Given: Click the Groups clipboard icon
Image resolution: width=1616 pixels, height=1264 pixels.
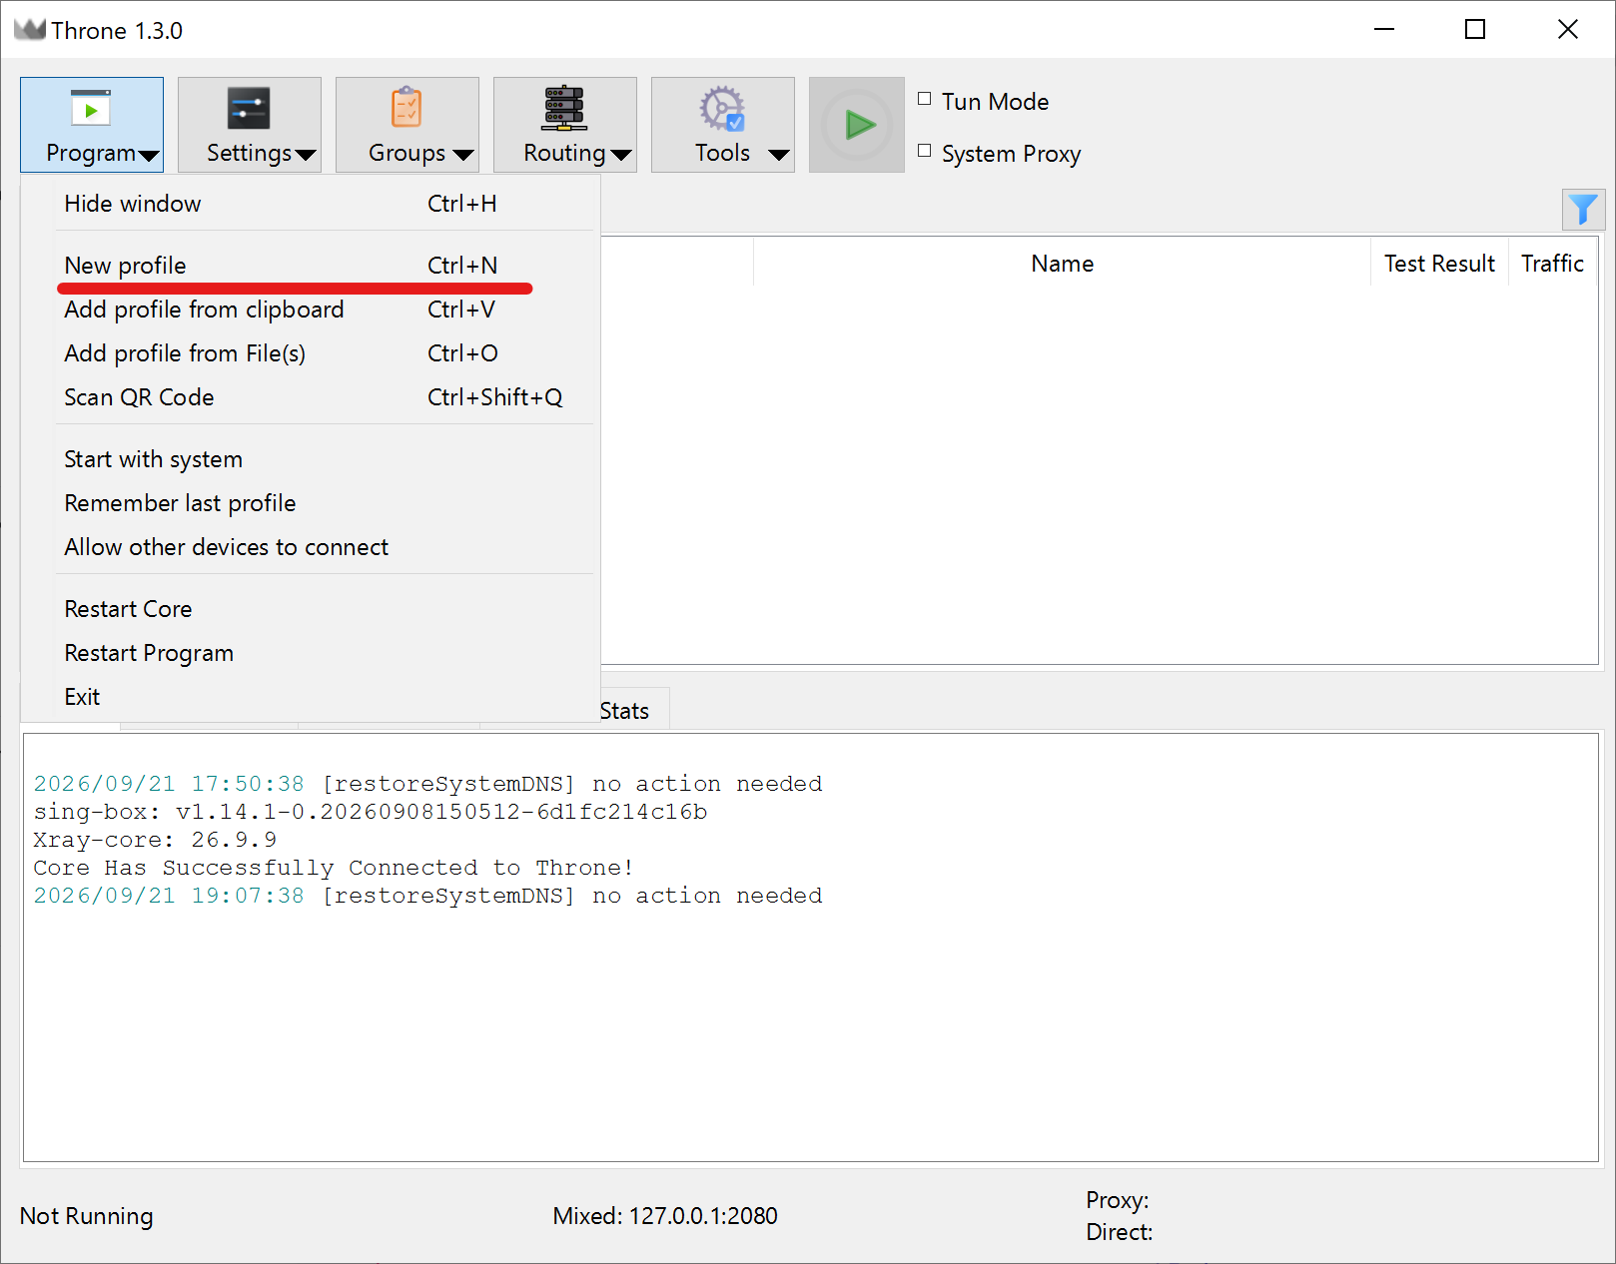Looking at the screenshot, I should (x=406, y=107).
